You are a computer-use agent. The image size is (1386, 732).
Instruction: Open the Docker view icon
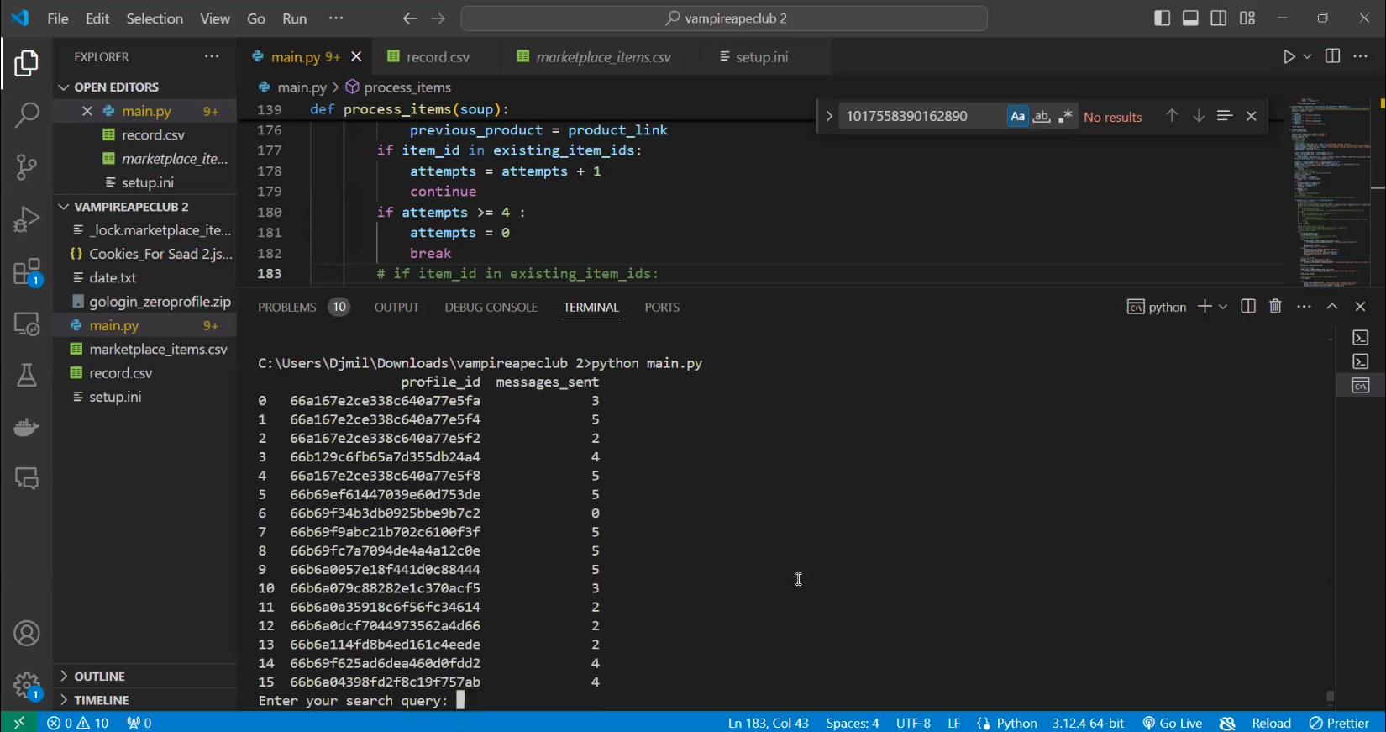pyautogui.click(x=27, y=427)
